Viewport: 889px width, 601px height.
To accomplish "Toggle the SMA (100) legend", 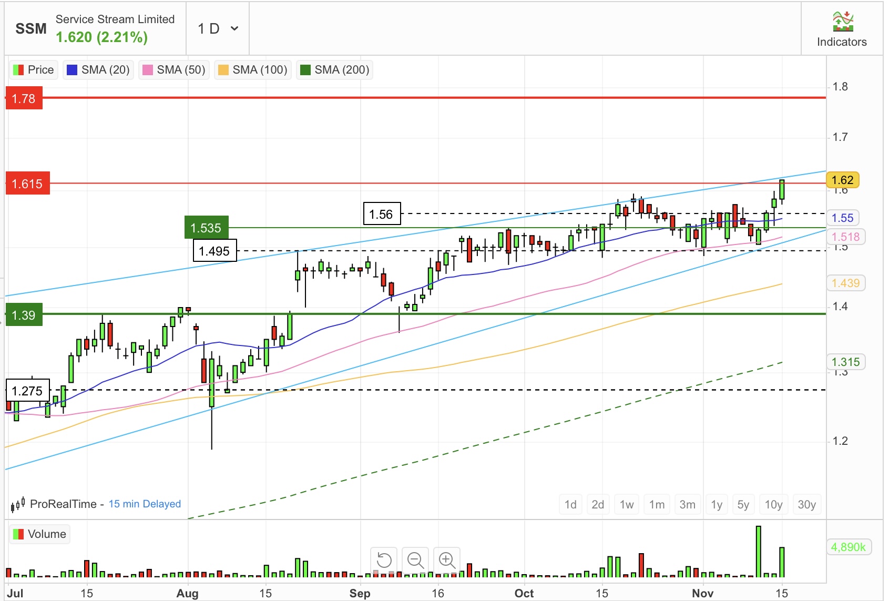I will click(x=253, y=70).
